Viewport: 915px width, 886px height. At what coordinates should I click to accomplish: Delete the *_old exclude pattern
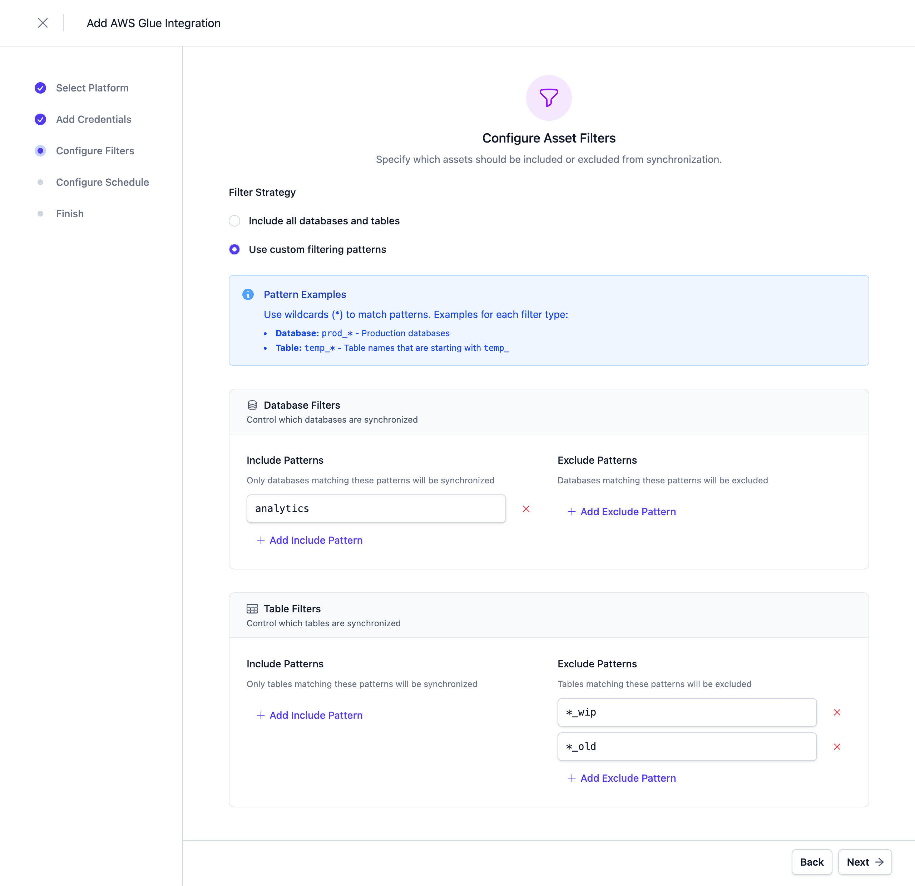[837, 747]
